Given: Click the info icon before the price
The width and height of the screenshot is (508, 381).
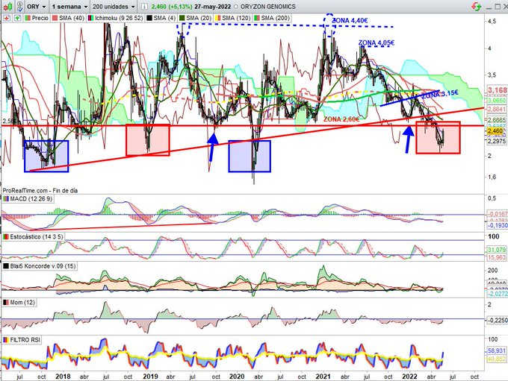Looking at the screenshot, I should pos(144,7).
